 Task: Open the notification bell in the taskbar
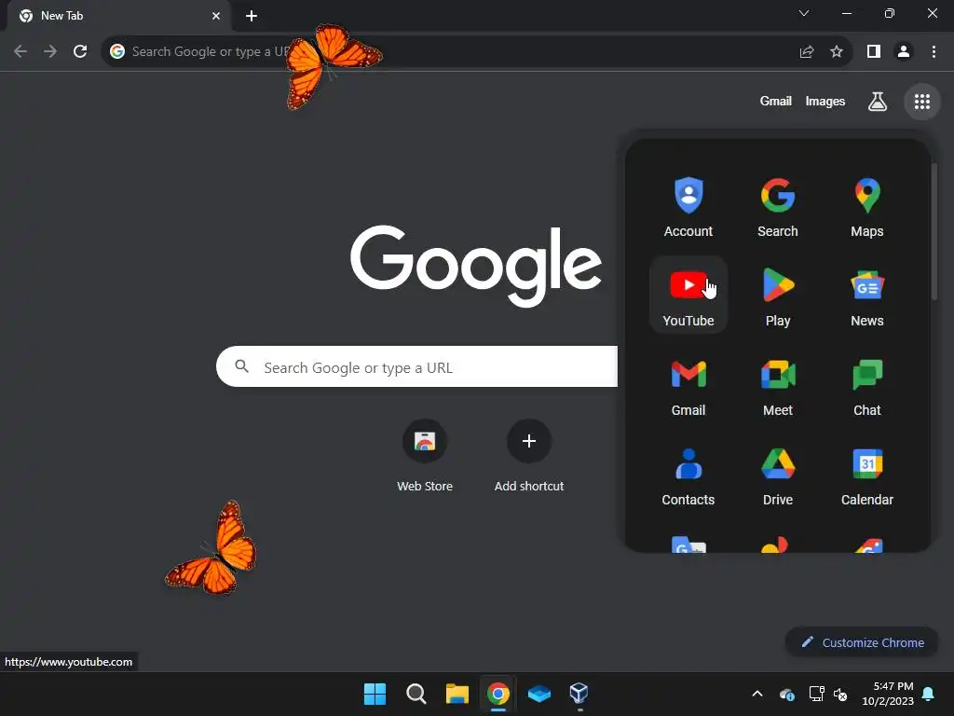coord(929,694)
